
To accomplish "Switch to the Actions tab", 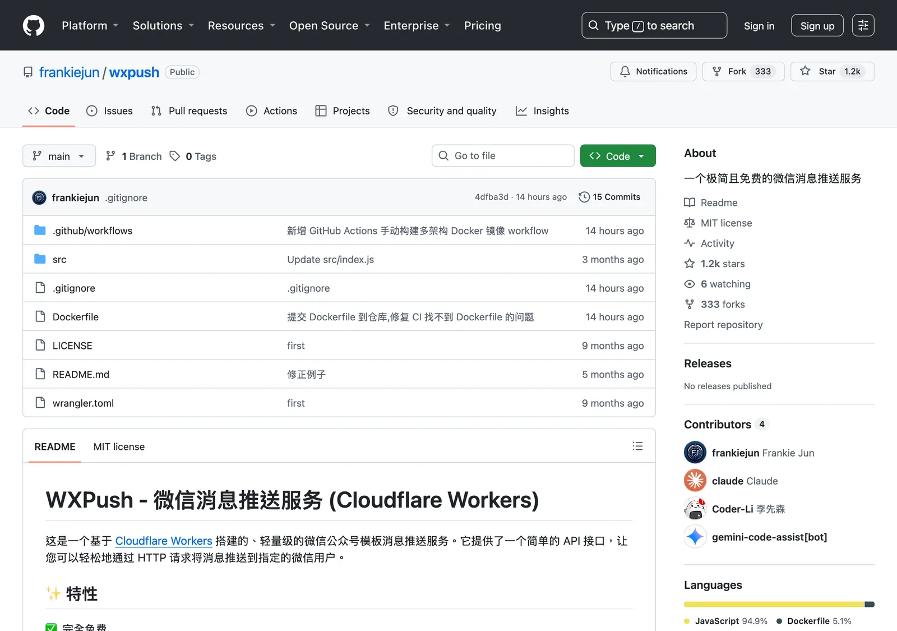I will (271, 111).
